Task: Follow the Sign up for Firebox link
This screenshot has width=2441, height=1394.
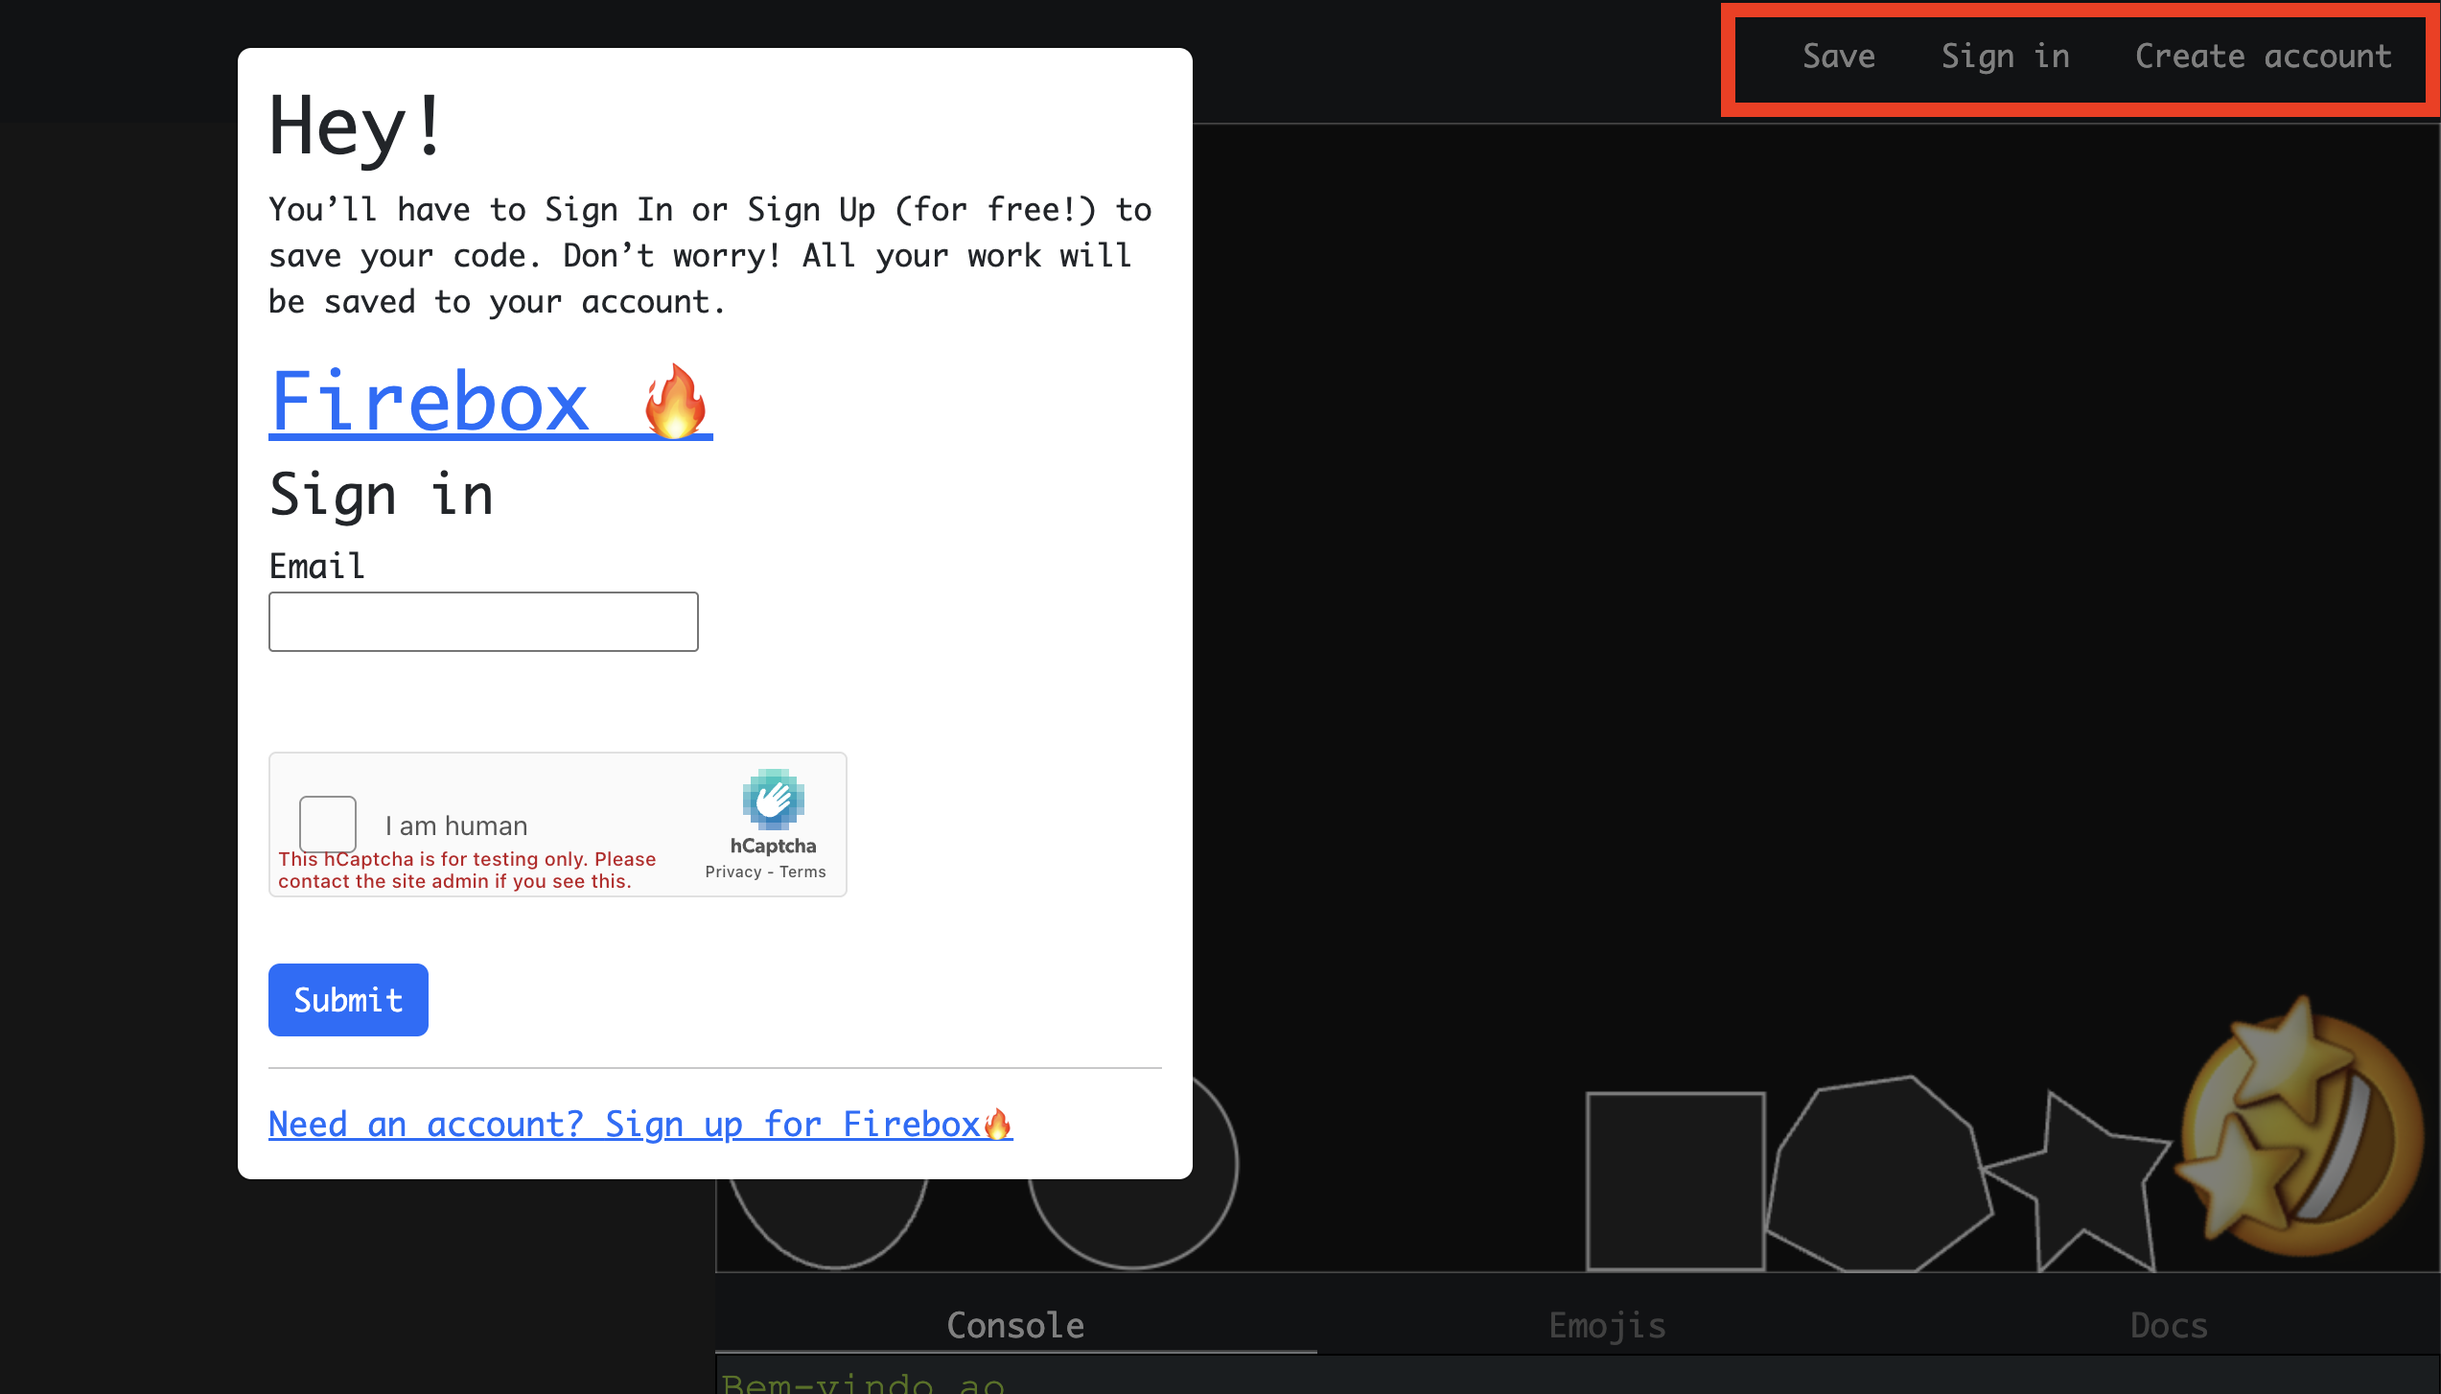Action: tap(640, 1124)
